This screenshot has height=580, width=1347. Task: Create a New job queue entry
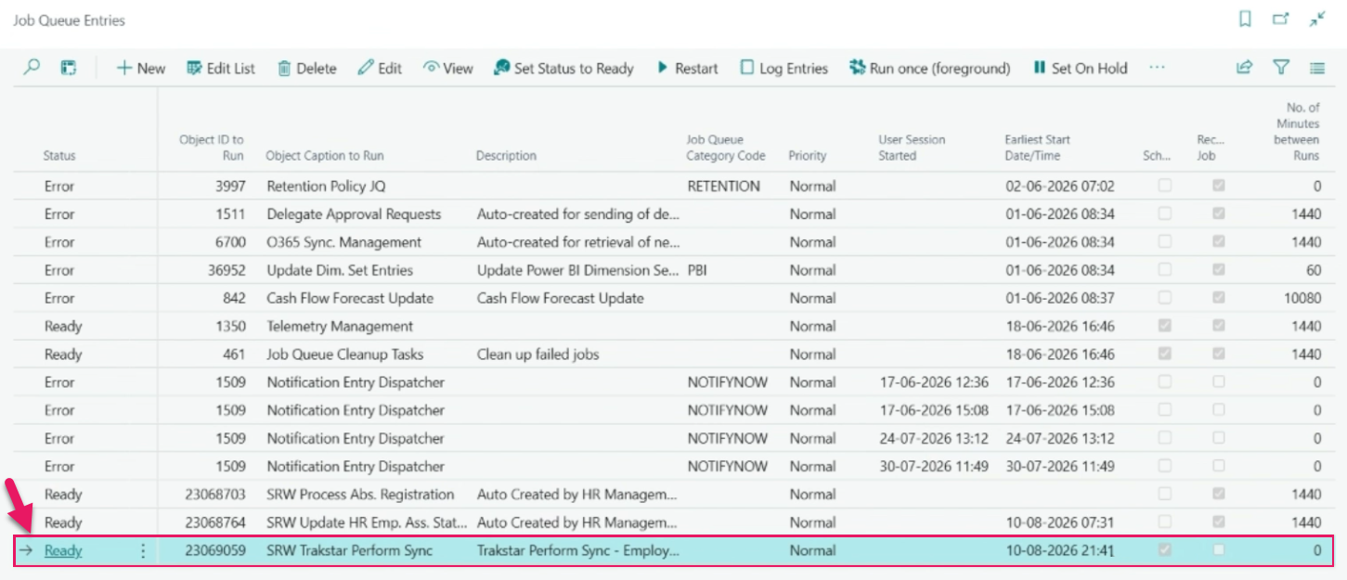[x=140, y=68]
